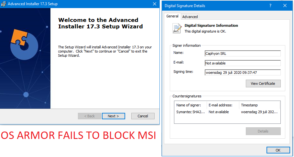Screen dimensions: 294x157
Task: Click the E-mail field showing Not available
Action: coord(243,63)
